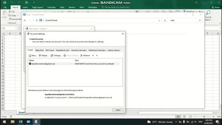Open the weather widget showing 29°C
This screenshot has height=125, width=222.
(160, 122)
